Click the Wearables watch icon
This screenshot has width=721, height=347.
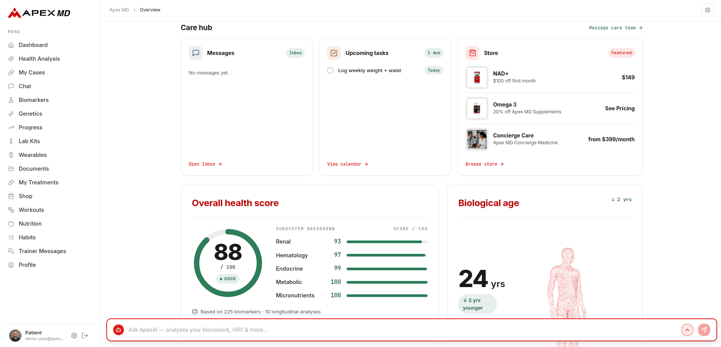(x=11, y=155)
